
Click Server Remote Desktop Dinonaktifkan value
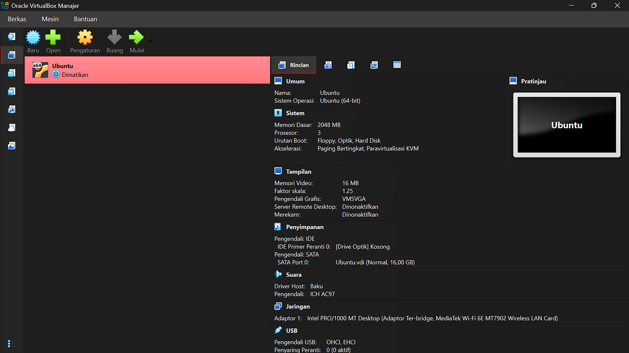click(x=360, y=207)
